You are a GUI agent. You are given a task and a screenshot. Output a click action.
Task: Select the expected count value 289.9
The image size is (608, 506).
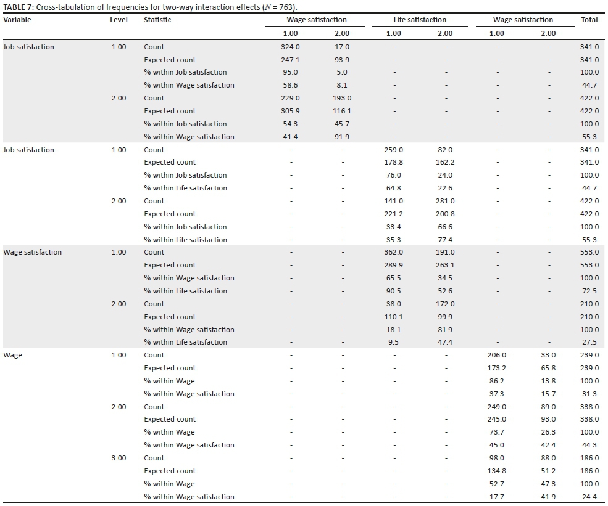(393, 265)
